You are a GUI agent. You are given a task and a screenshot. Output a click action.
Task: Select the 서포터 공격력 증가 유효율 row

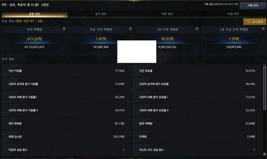pyautogui.click(x=197, y=84)
